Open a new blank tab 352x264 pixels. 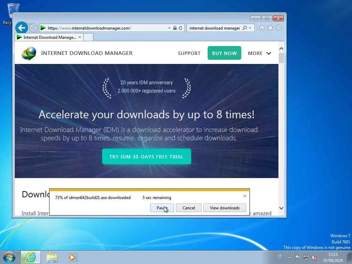point(88,37)
